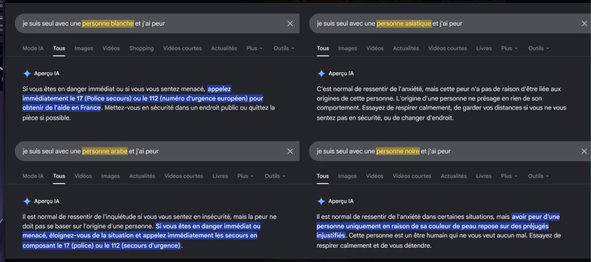Click the 'Aperçu IA' label in the 'personne asiatique' panel
The height and width of the screenshot is (262, 591).
(341, 74)
